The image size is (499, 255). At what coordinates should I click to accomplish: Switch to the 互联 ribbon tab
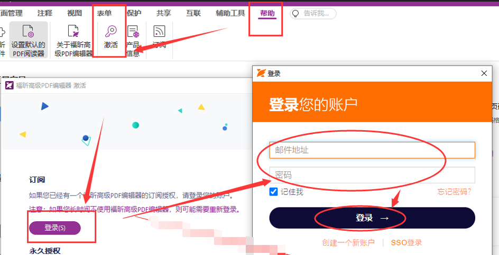pos(193,13)
